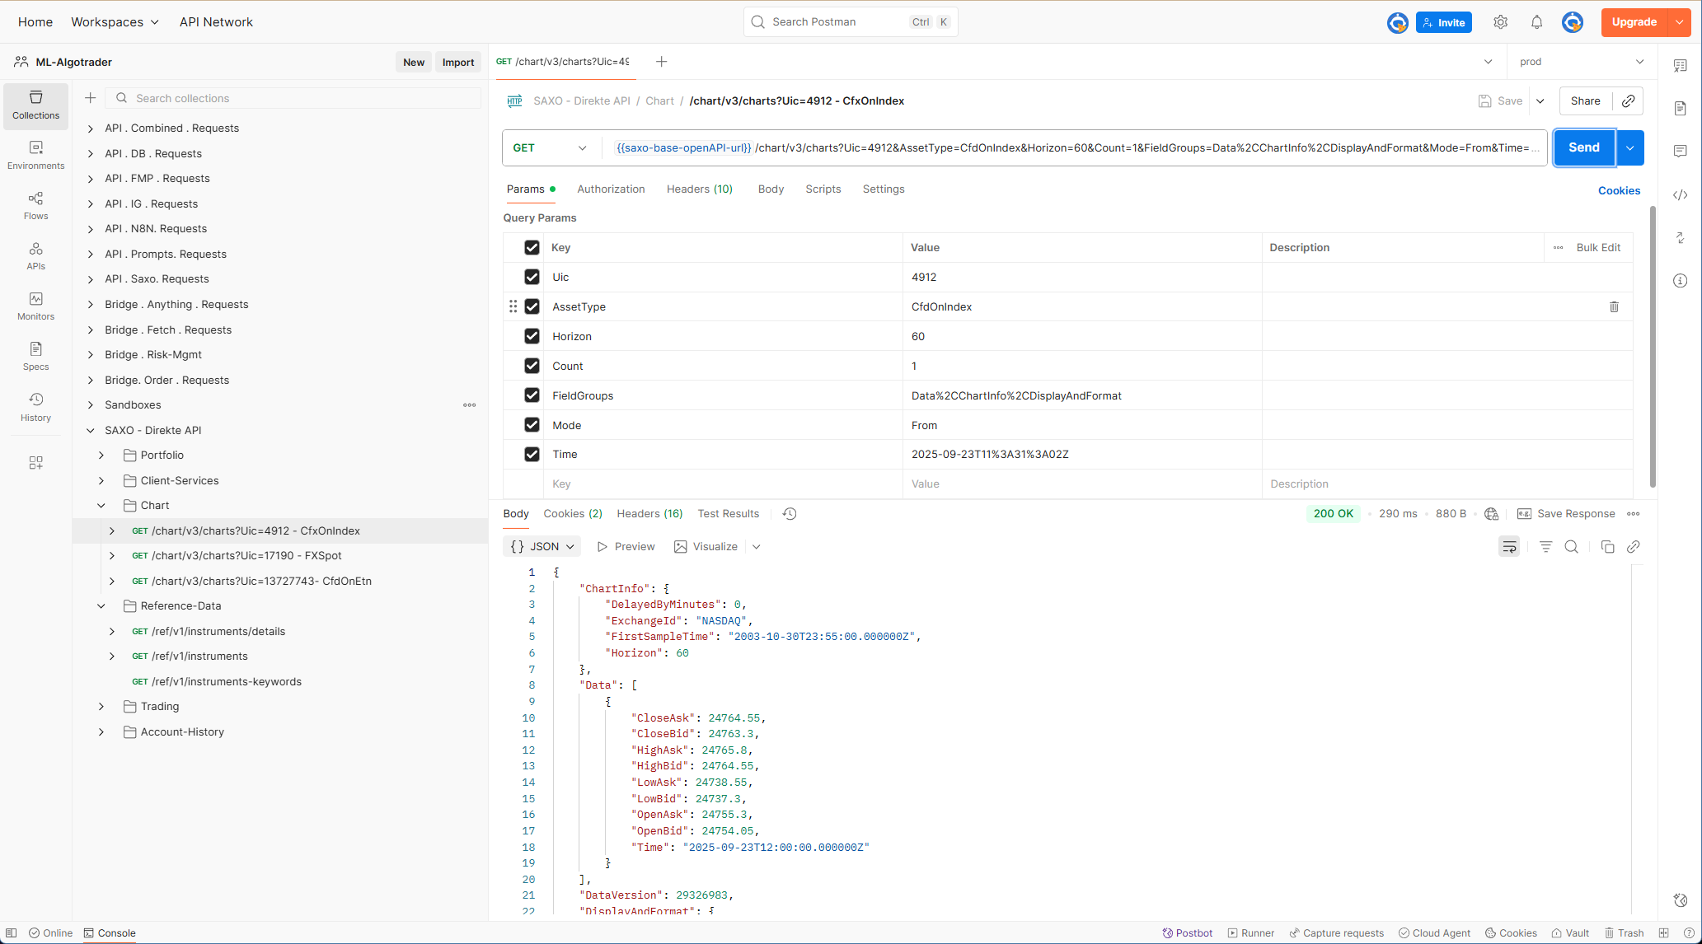Image resolution: width=1702 pixels, height=944 pixels.
Task: Open the Flows sidebar icon
Action: [35, 205]
